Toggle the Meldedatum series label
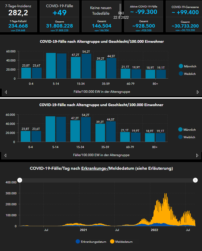Viewport: 202px width, 251px height. (124, 242)
